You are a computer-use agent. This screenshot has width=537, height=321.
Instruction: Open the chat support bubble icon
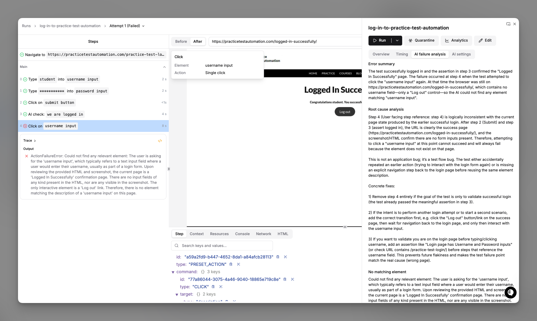tap(510, 292)
